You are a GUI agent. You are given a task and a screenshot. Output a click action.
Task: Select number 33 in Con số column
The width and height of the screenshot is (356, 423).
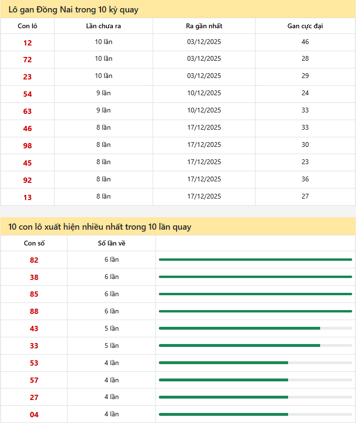point(34,346)
